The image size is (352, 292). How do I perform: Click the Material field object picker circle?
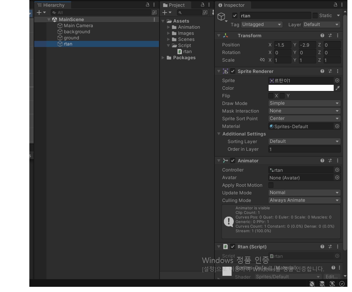click(x=337, y=126)
